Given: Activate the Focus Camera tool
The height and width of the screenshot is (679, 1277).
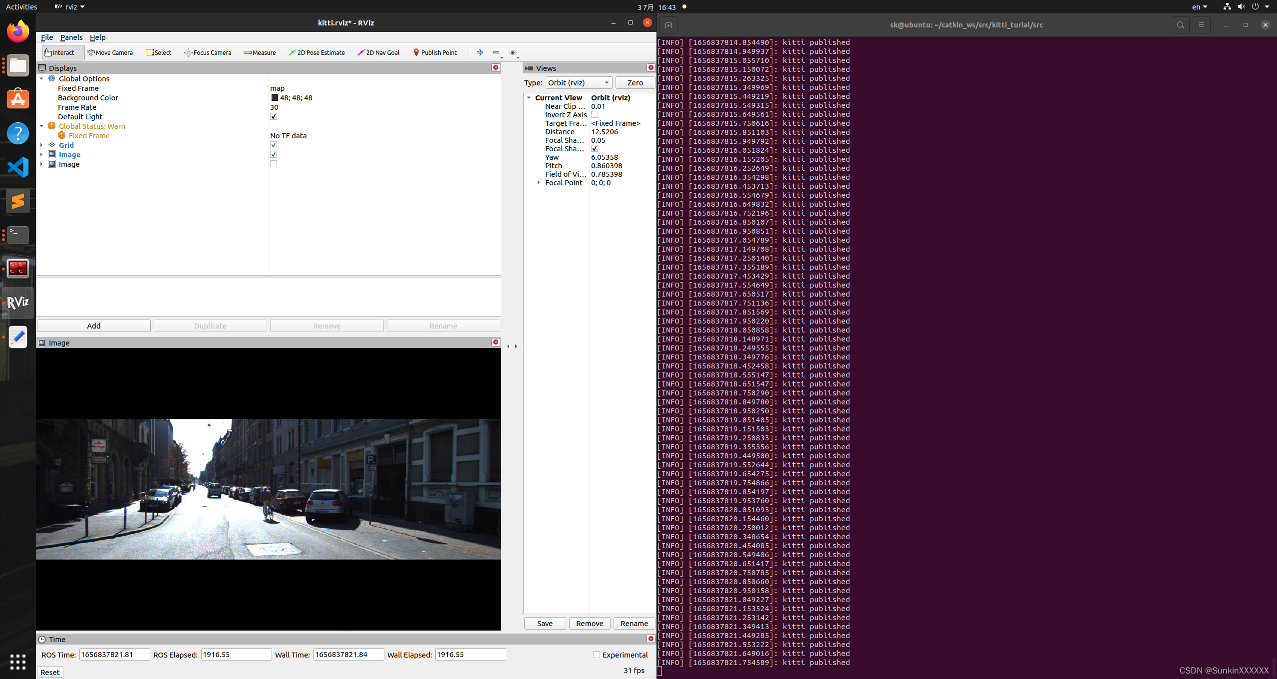Looking at the screenshot, I should (x=208, y=52).
